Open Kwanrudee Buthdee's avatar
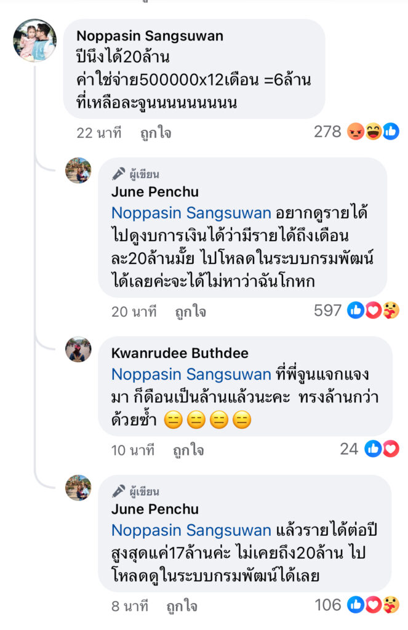408x630 pixels. pyautogui.click(x=79, y=349)
